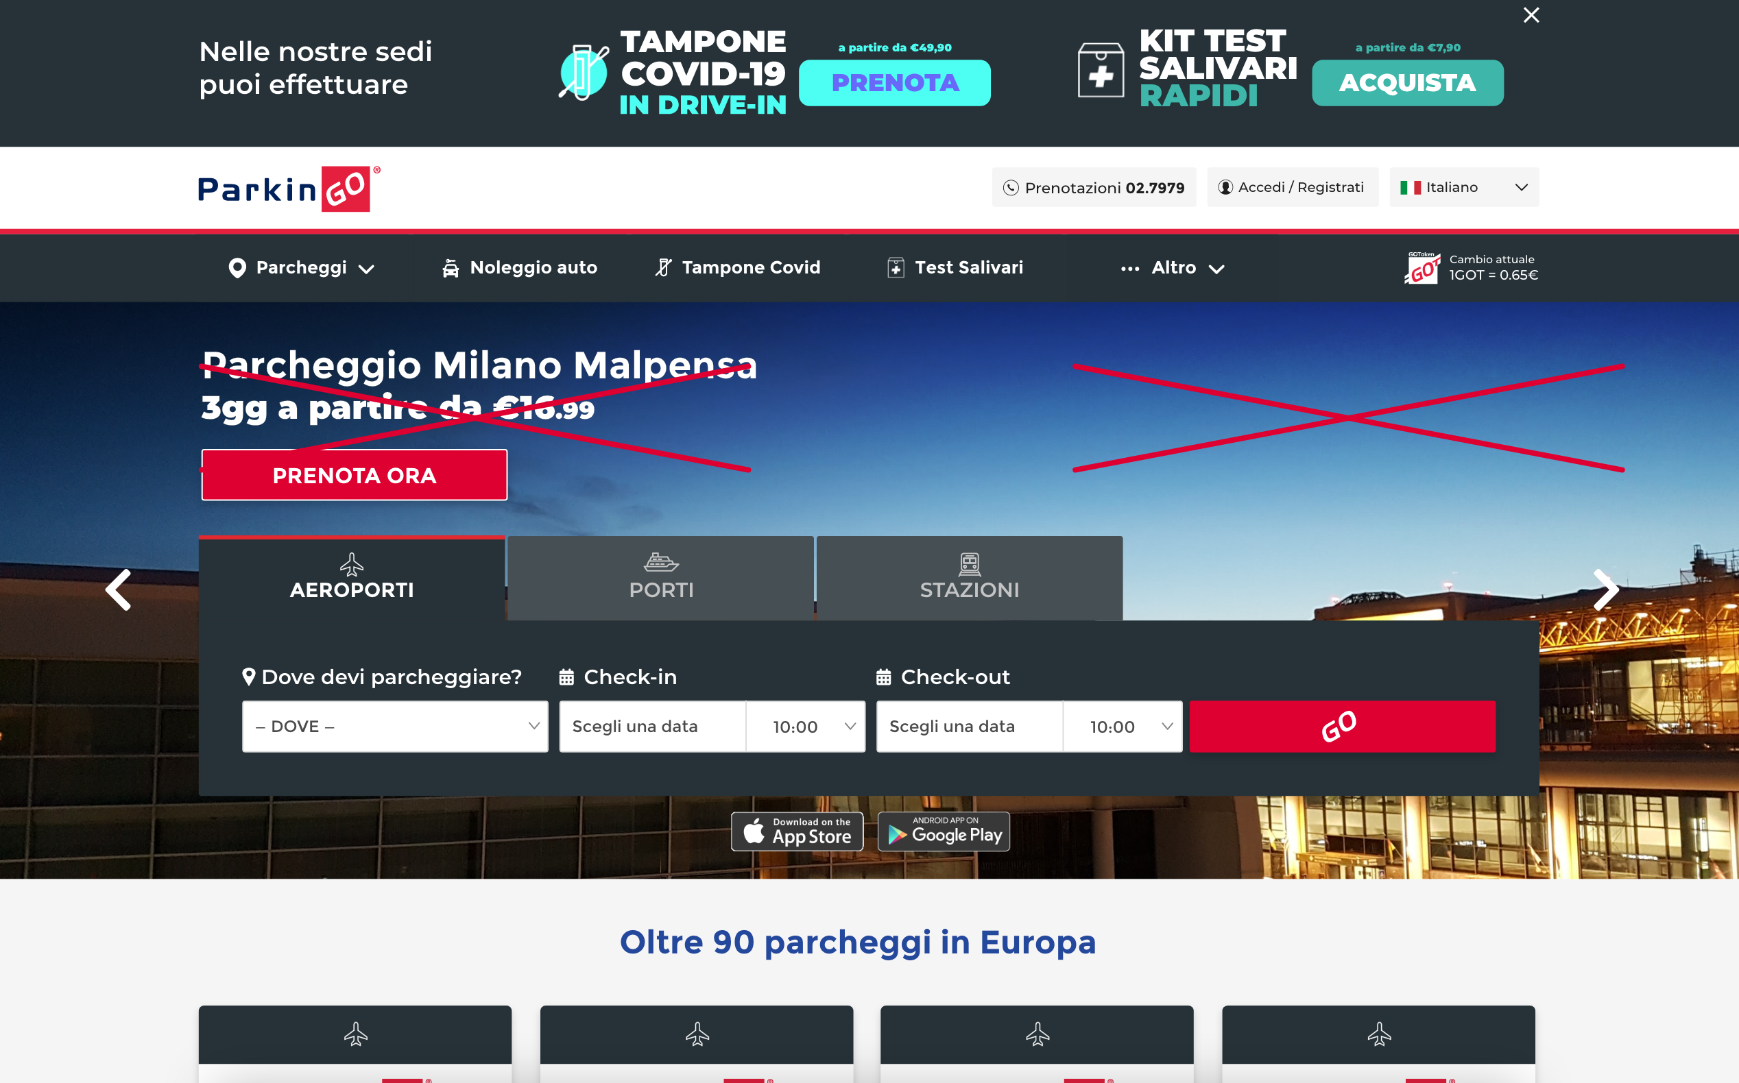Click the PRENOTA ORA button
The height and width of the screenshot is (1083, 1739).
pos(354,475)
